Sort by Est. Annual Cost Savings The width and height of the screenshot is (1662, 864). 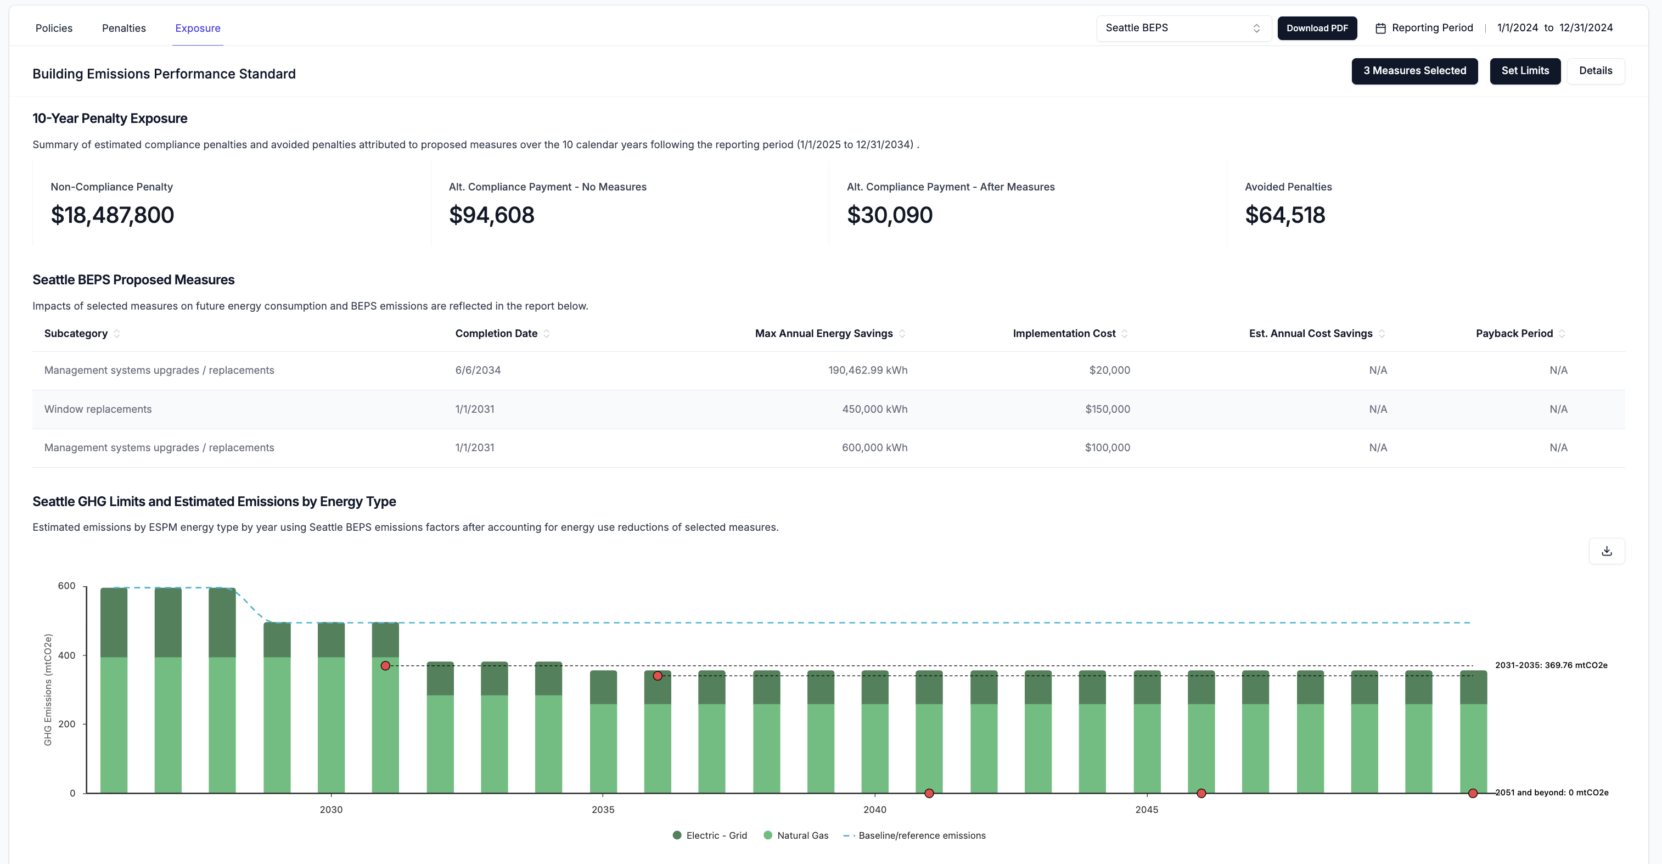tap(1382, 334)
